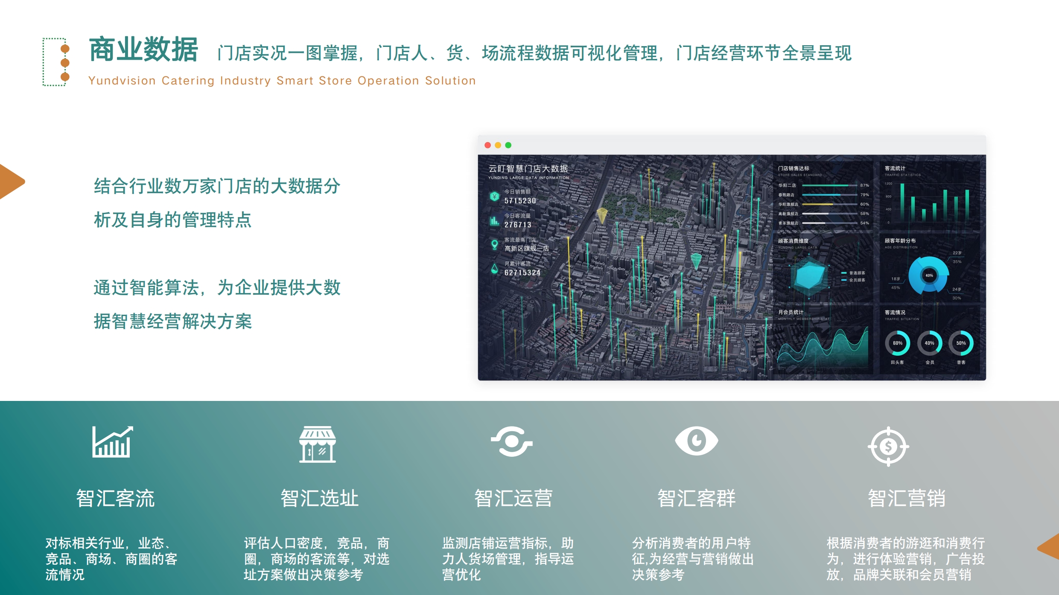Click the 青羊旗舰店 54% progress bar
1059x595 pixels.
(x=830, y=223)
